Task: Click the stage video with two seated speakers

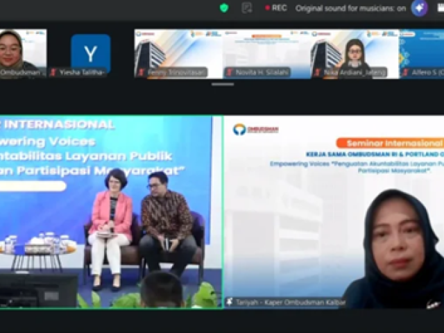Action: 111,212
